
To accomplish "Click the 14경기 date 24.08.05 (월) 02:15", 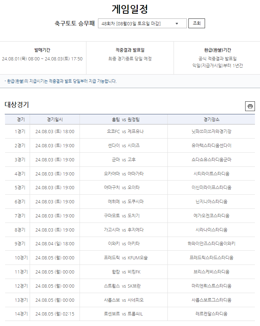I will pos(55,314).
